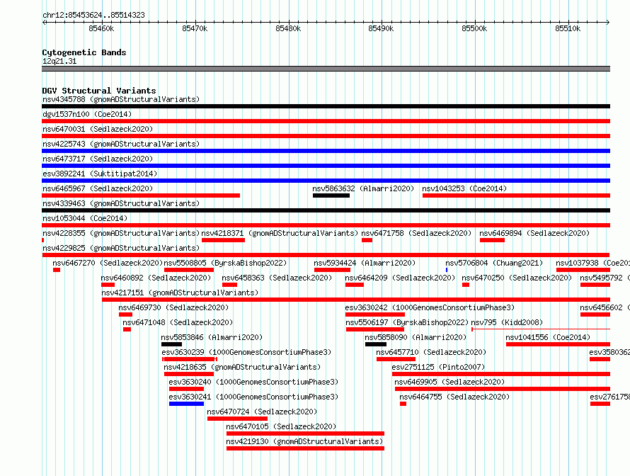
Task: Open nsv6470105 (Sedlazeck2020) label
Action: pos(281,426)
